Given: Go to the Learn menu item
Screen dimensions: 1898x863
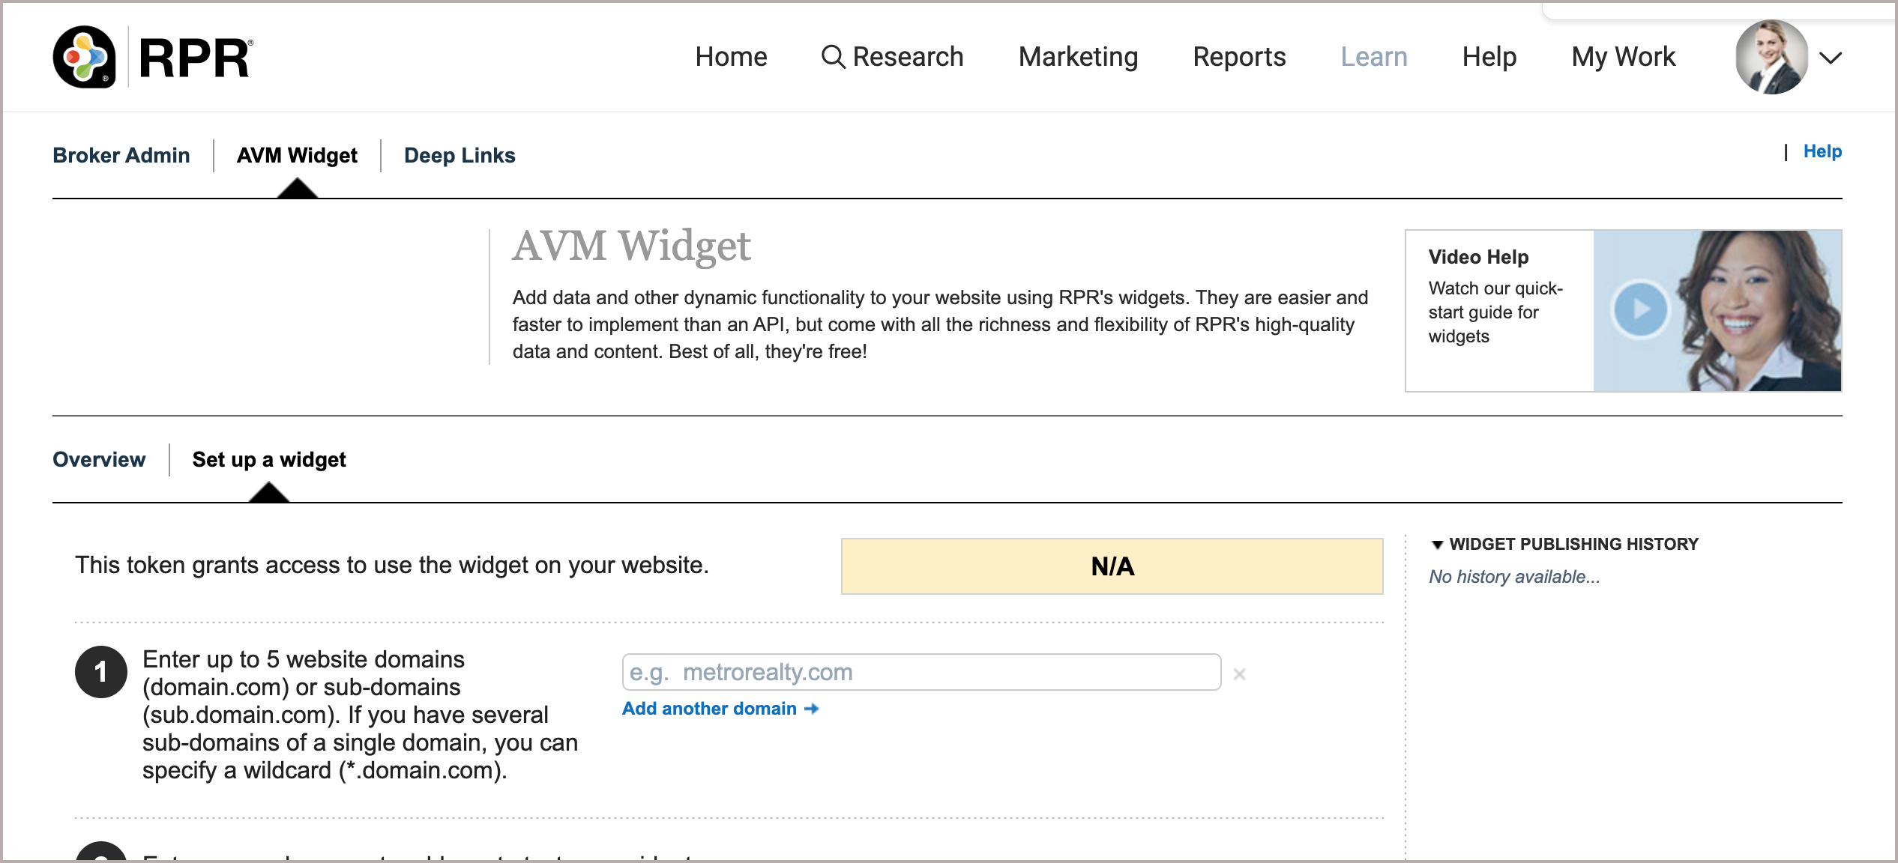Looking at the screenshot, I should click(1373, 57).
